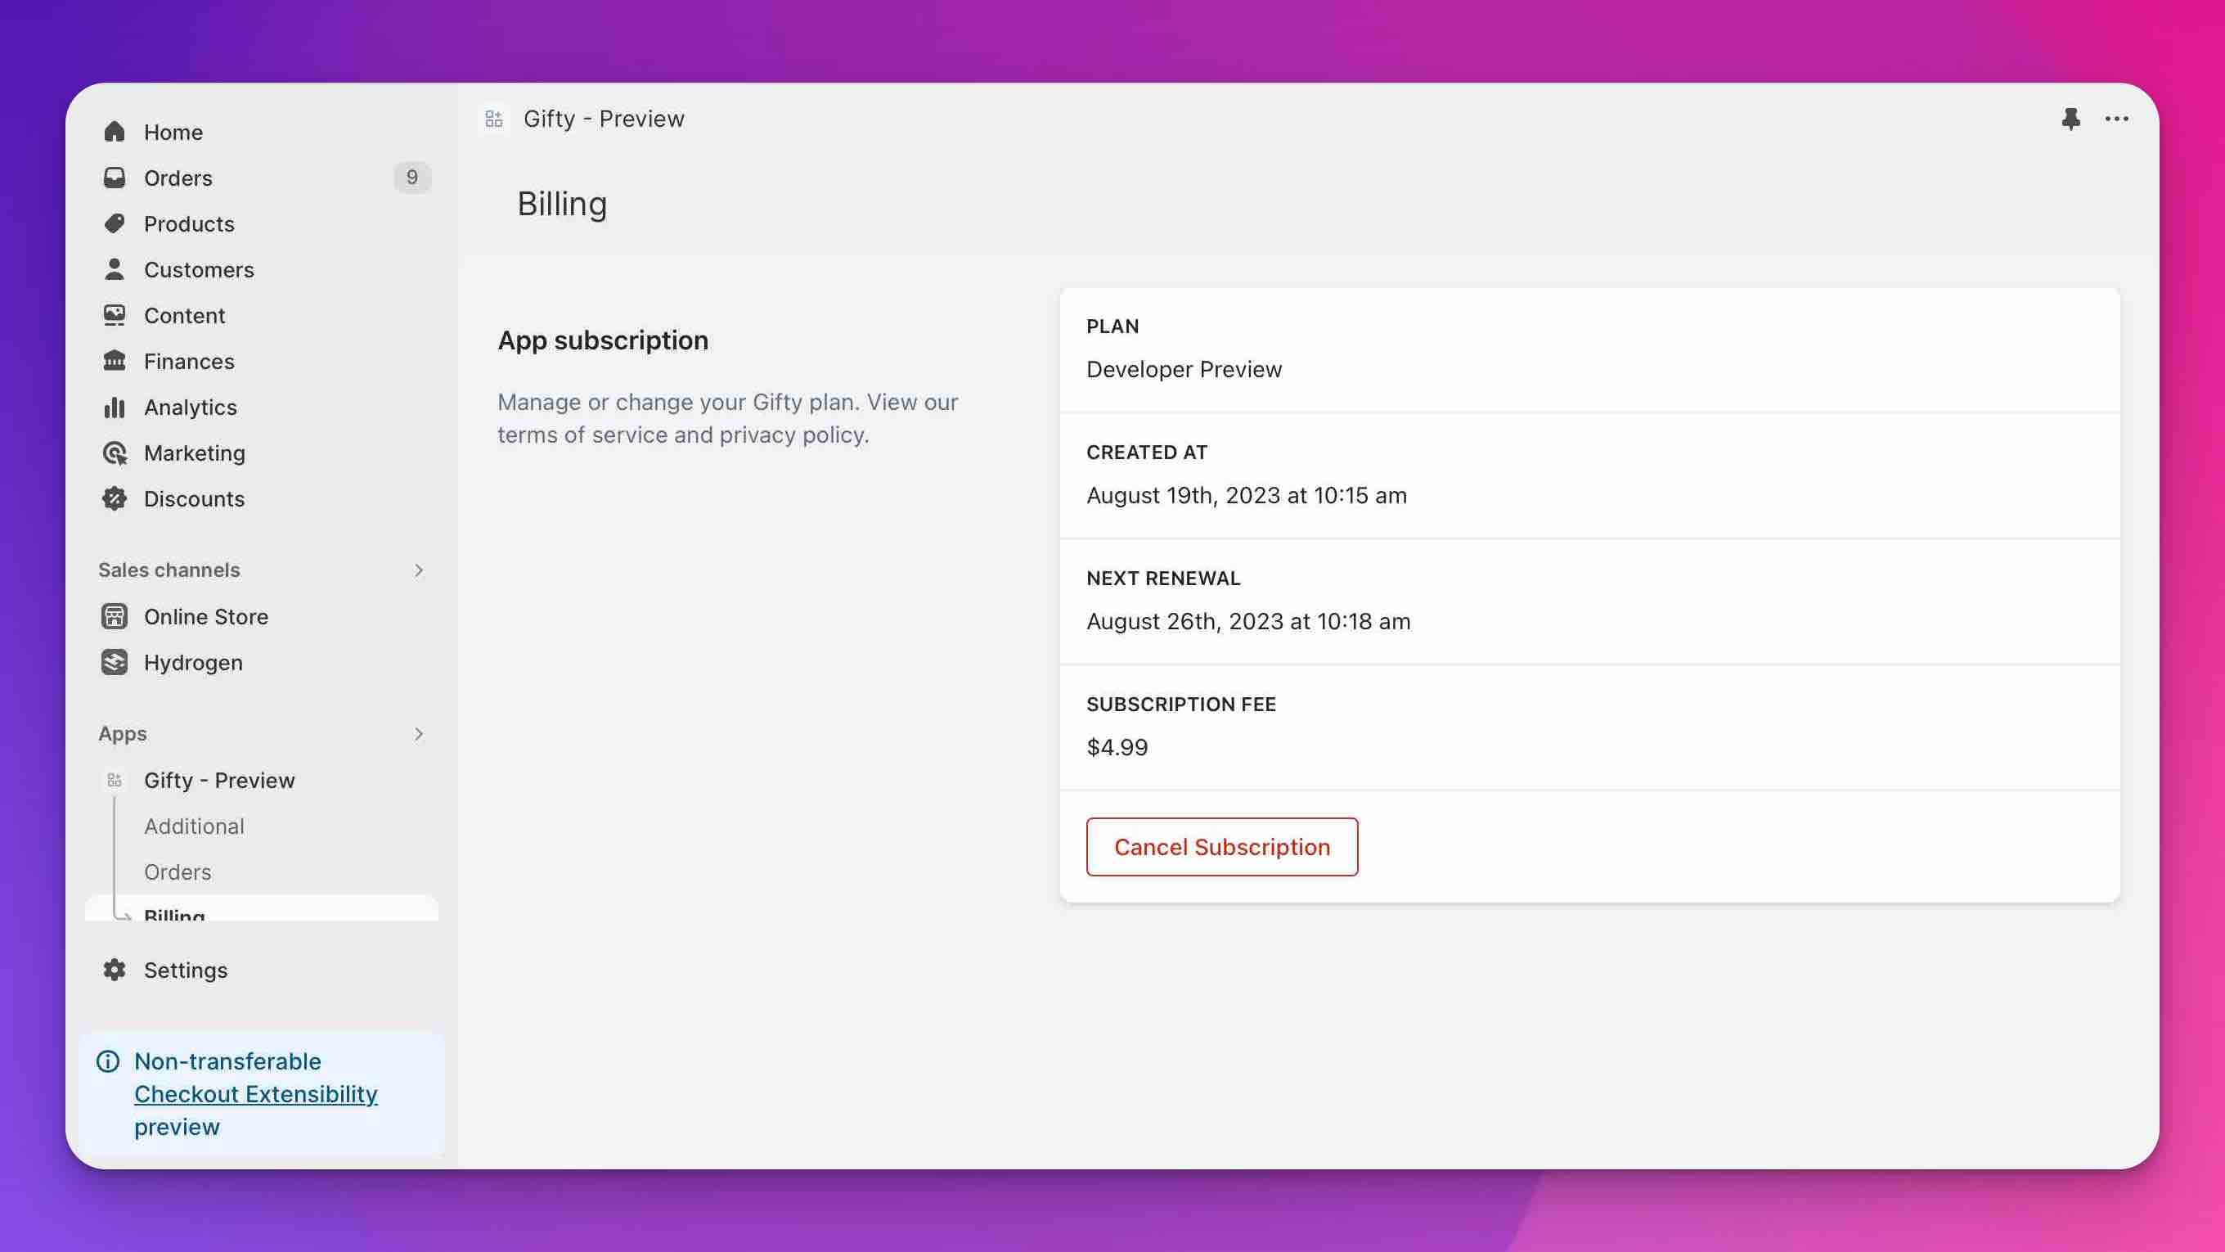
Task: Click the created date August 19th, 2023
Action: [x=1247, y=495]
